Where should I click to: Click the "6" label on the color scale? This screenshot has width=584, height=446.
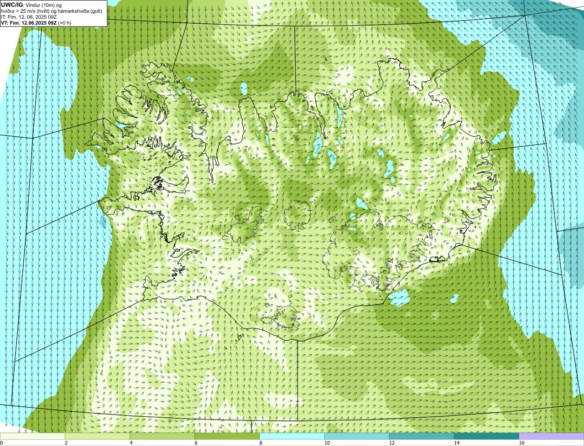pos(196,443)
